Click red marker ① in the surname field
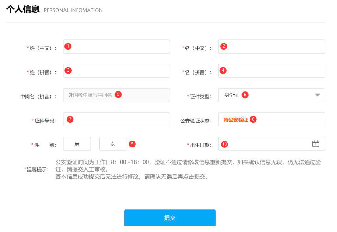This screenshot has height=232, width=337. coord(68,46)
